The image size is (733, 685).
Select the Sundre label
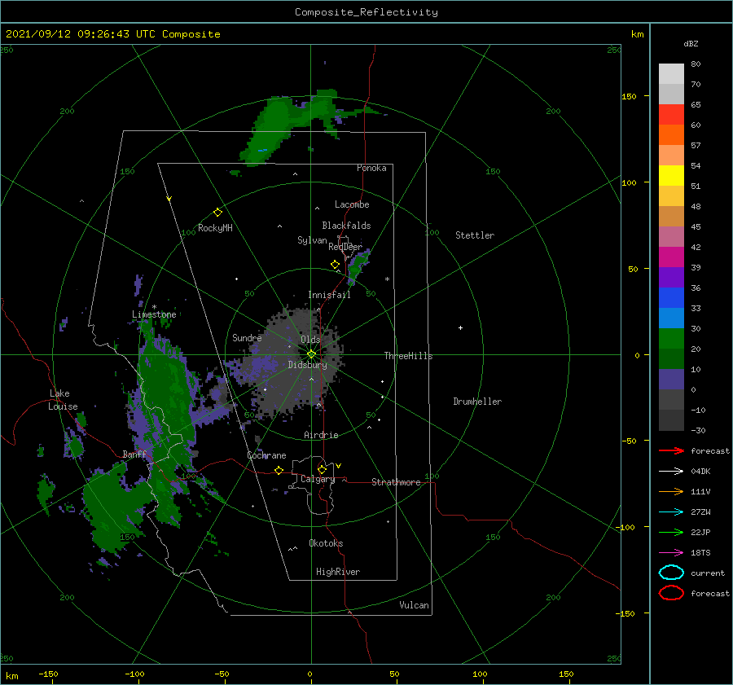247,337
